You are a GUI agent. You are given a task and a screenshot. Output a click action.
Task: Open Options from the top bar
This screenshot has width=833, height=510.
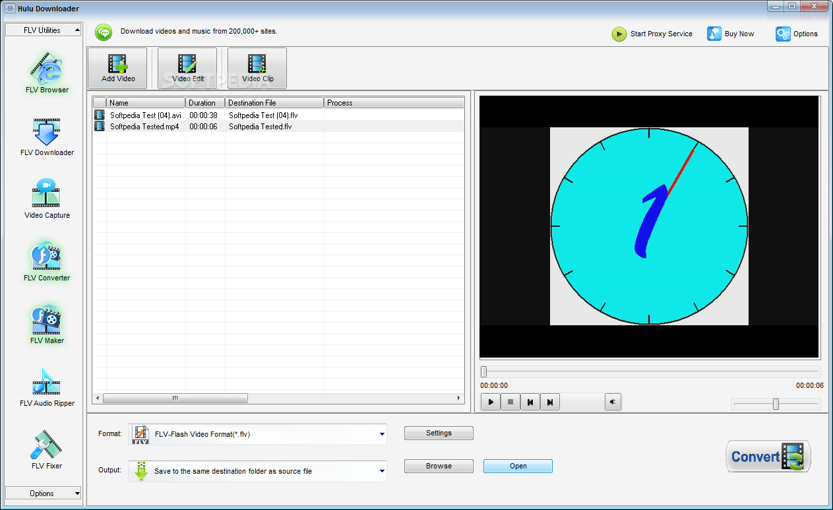(x=797, y=34)
